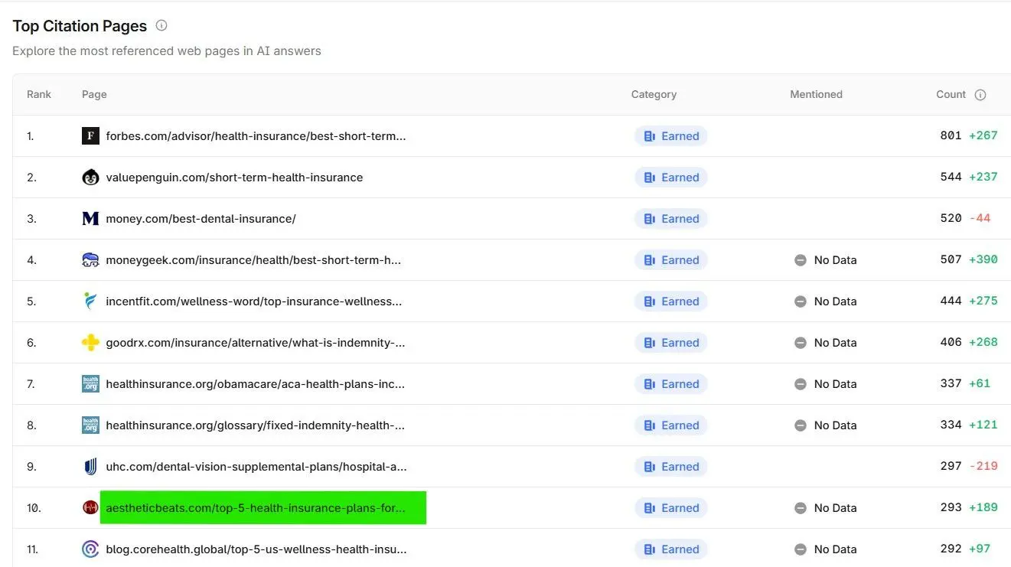Click the No Data icon in row 8

point(801,425)
